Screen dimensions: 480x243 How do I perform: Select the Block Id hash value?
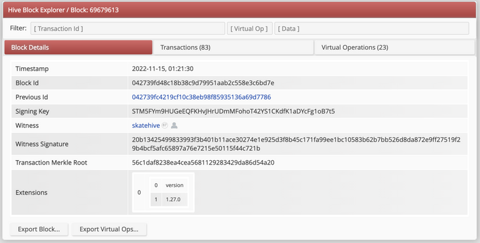(x=203, y=83)
